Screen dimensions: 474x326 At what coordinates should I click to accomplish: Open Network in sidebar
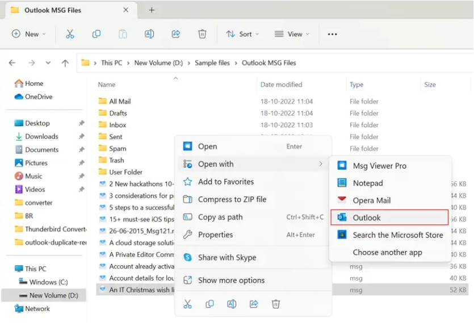click(32, 308)
